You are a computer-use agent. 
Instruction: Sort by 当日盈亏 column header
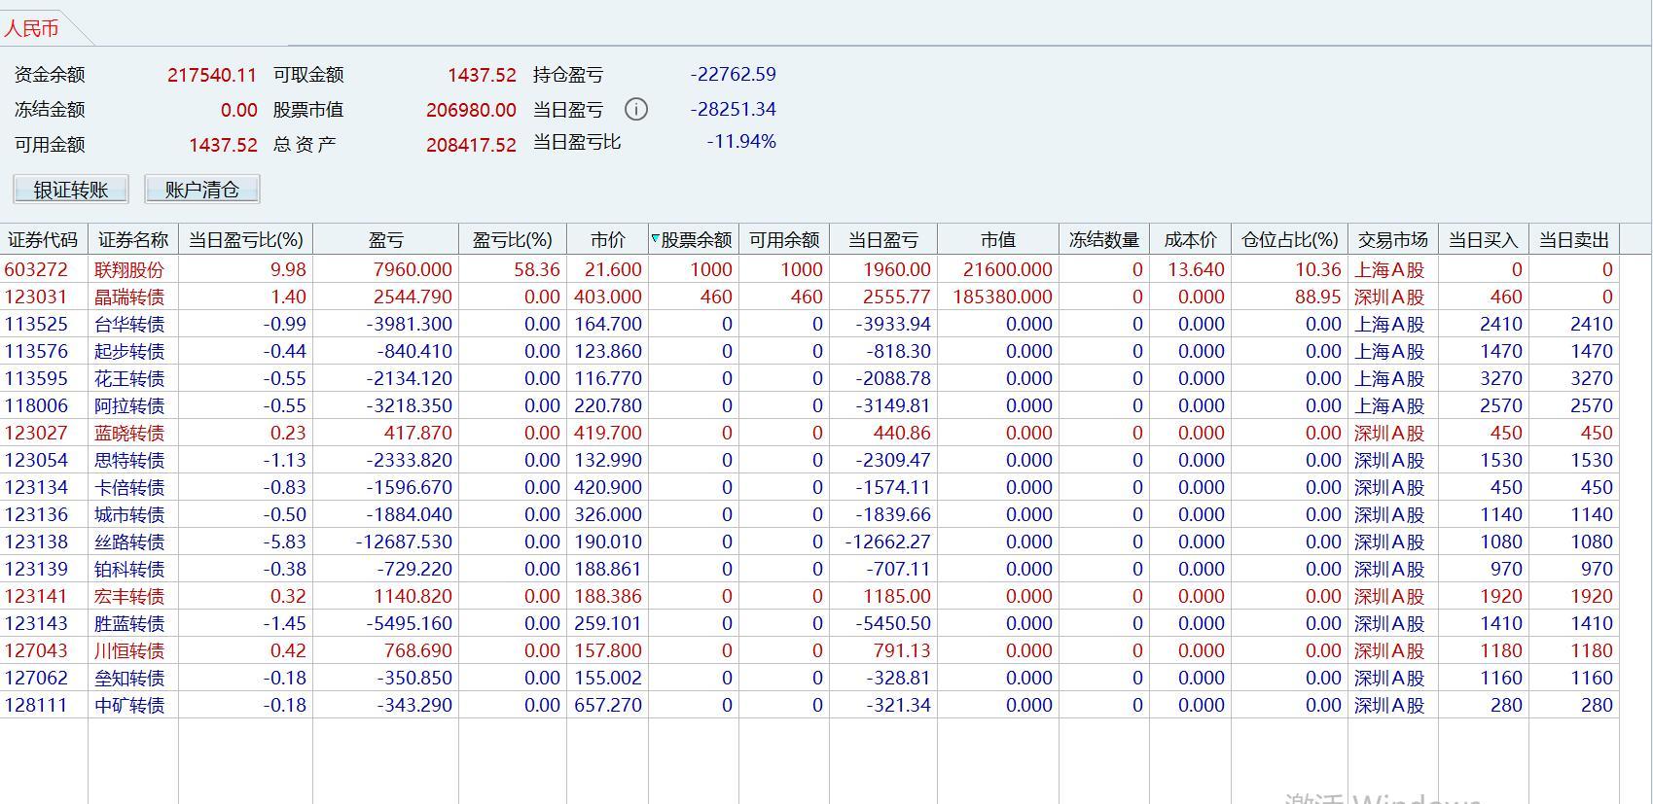[x=883, y=239]
